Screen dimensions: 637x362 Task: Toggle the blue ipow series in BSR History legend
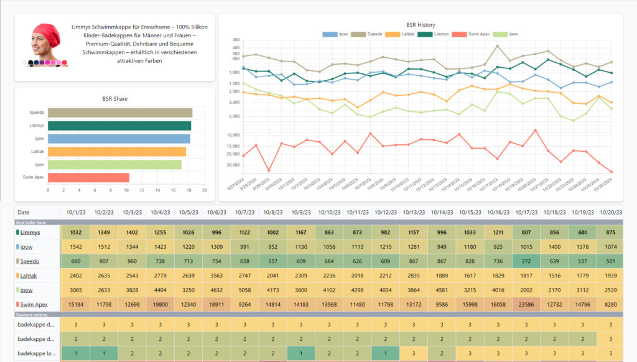click(335, 34)
